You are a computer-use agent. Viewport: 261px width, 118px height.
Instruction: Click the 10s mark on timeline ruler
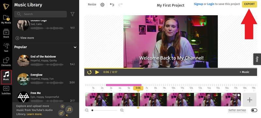click(173, 88)
